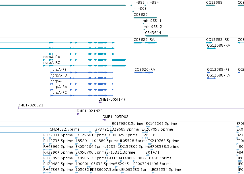Select the norpA-RC transcript label
The width and height of the screenshot is (244, 174).
[x=52, y=63]
